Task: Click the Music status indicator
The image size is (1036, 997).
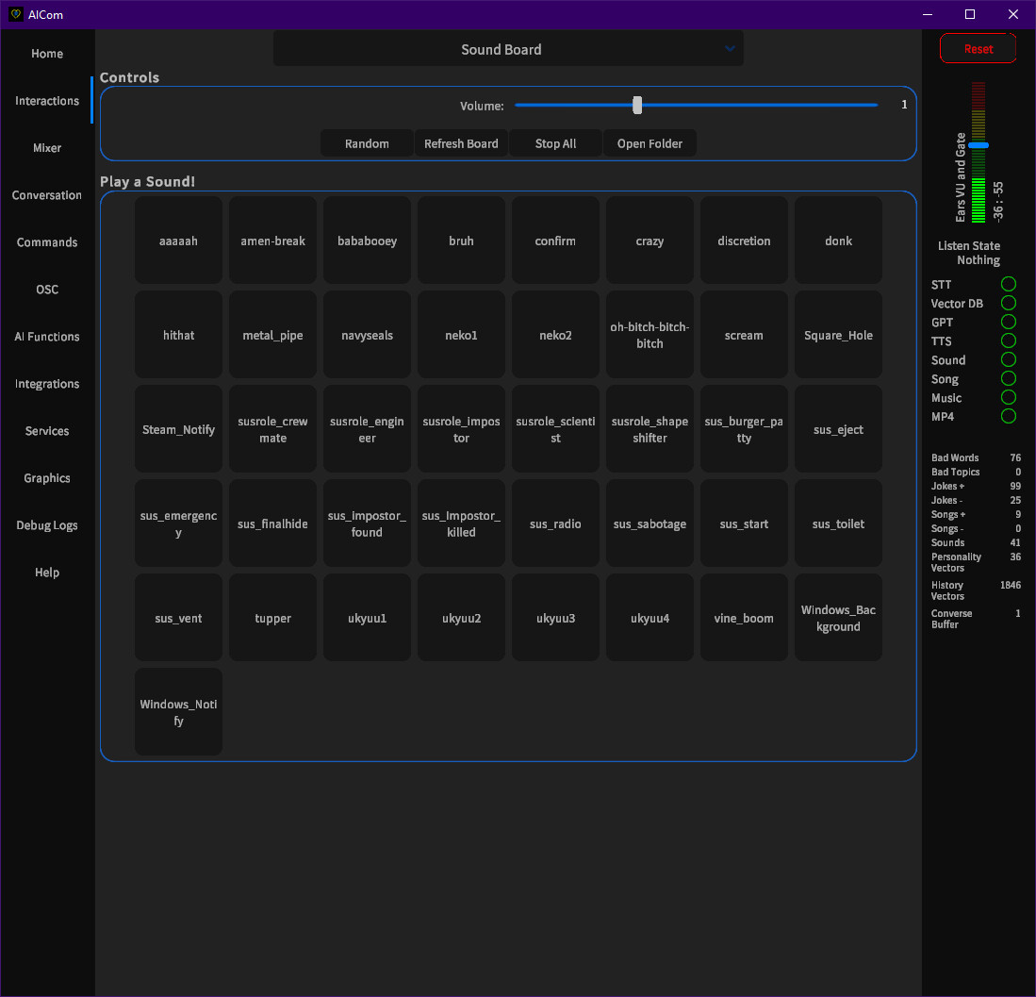Action: 1009,397
